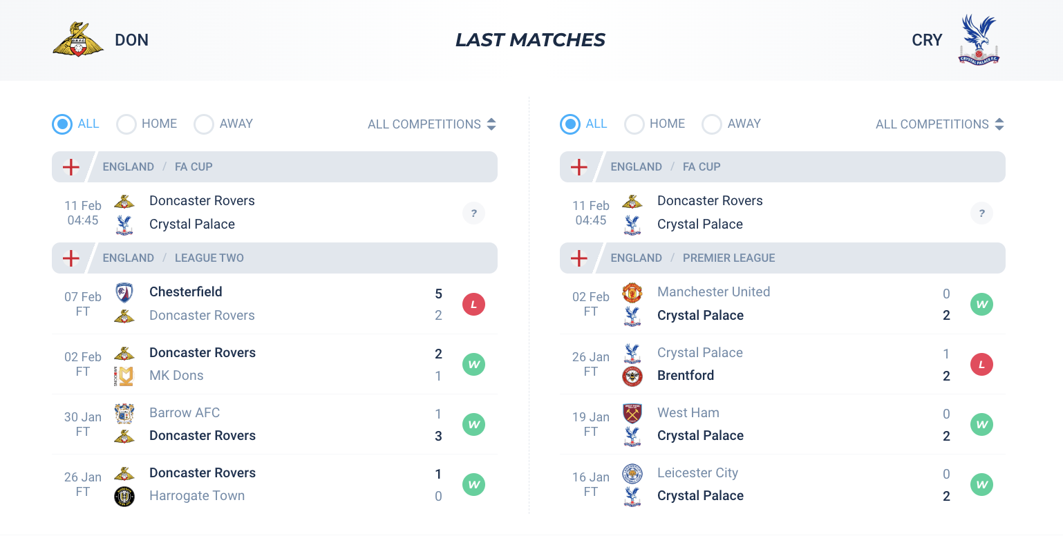Click the question mark badge for upcoming Doncaster match
Screen dimensions: 1063x536
(473, 213)
